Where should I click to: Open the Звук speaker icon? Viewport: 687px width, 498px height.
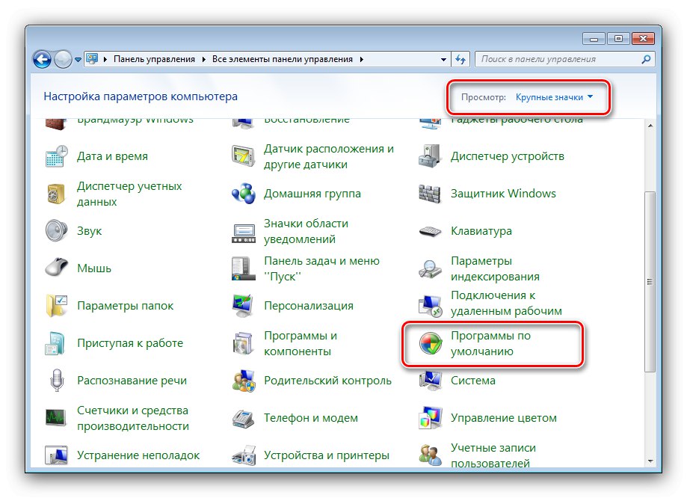tap(56, 230)
